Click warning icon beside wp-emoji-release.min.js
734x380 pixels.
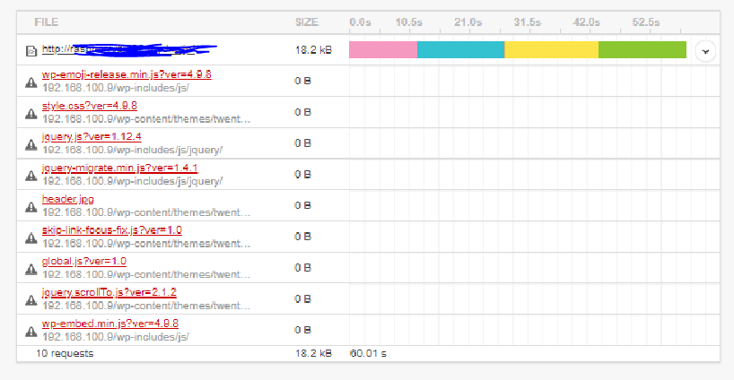pyautogui.click(x=31, y=82)
